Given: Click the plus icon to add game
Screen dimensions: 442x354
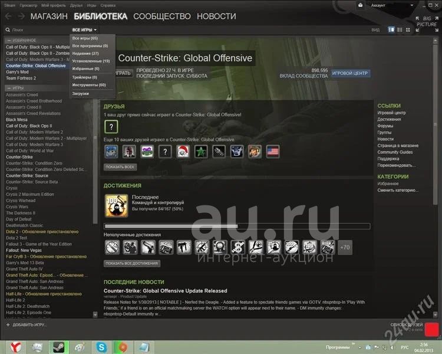Looking at the screenshot, I should coord(8,324).
